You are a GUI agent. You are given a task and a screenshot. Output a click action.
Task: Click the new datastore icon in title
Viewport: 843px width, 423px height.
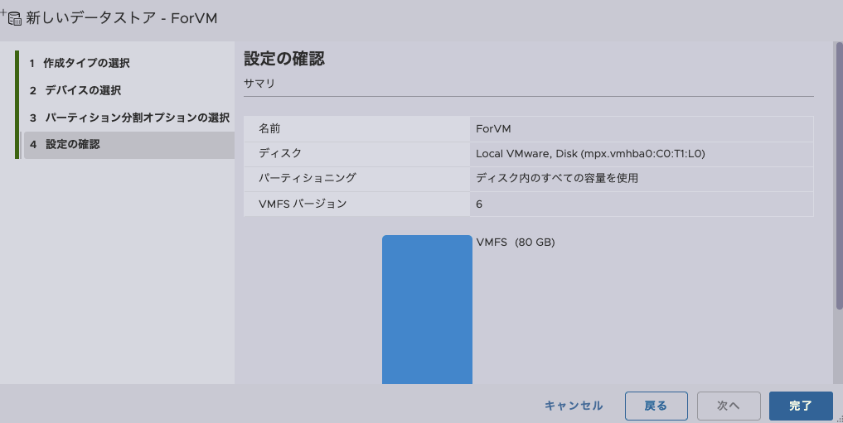pos(12,17)
